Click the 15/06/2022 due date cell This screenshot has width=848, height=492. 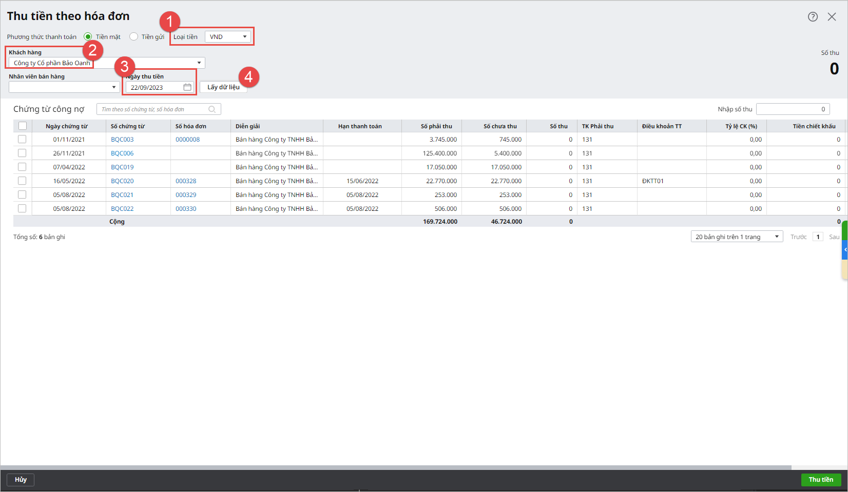pyautogui.click(x=362, y=181)
